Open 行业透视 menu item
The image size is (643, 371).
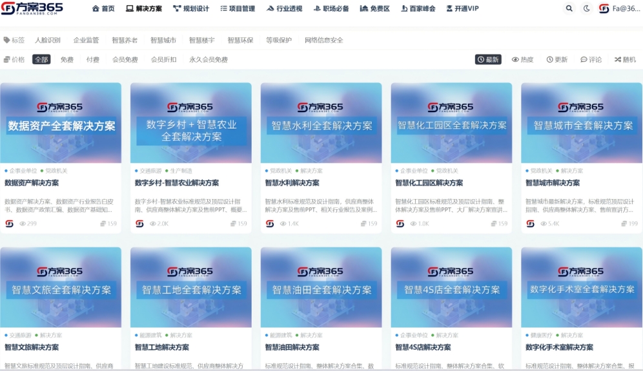[x=285, y=8]
